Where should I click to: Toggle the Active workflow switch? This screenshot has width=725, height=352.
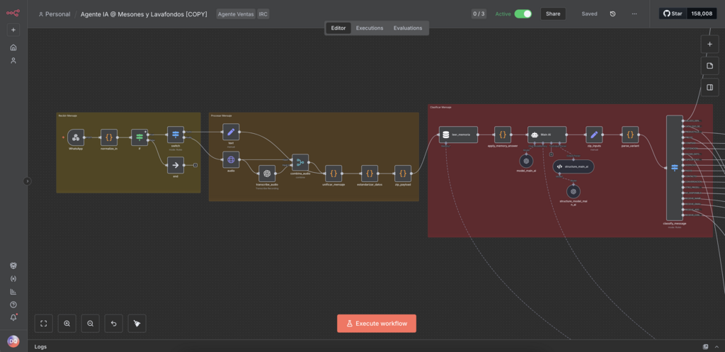tap(523, 13)
